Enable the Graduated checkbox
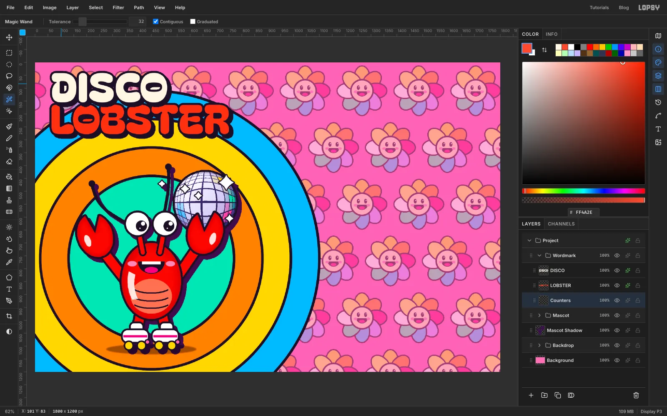 click(x=193, y=22)
